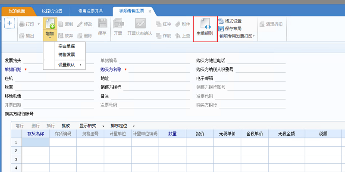Screen dimensions: 345x172
Task: Click the 修改 edit pencil icon
Action: coord(80,24)
